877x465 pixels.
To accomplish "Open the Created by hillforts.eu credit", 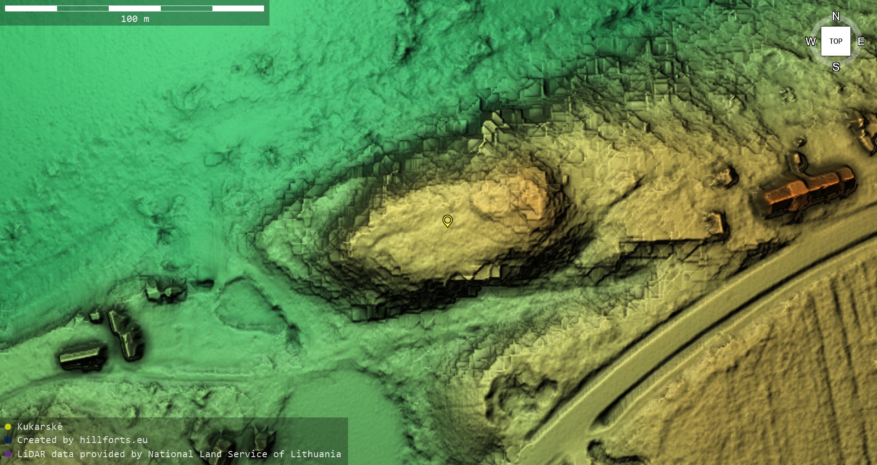I will pos(82,440).
